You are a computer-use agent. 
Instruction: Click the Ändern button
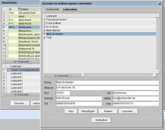click(x=108, y=111)
